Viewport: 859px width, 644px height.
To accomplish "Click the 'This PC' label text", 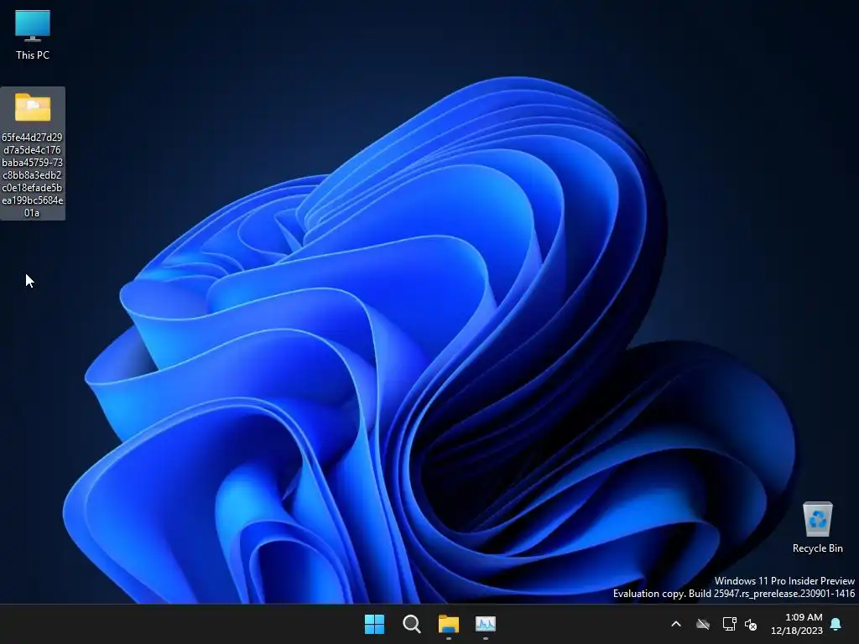I will [x=33, y=55].
